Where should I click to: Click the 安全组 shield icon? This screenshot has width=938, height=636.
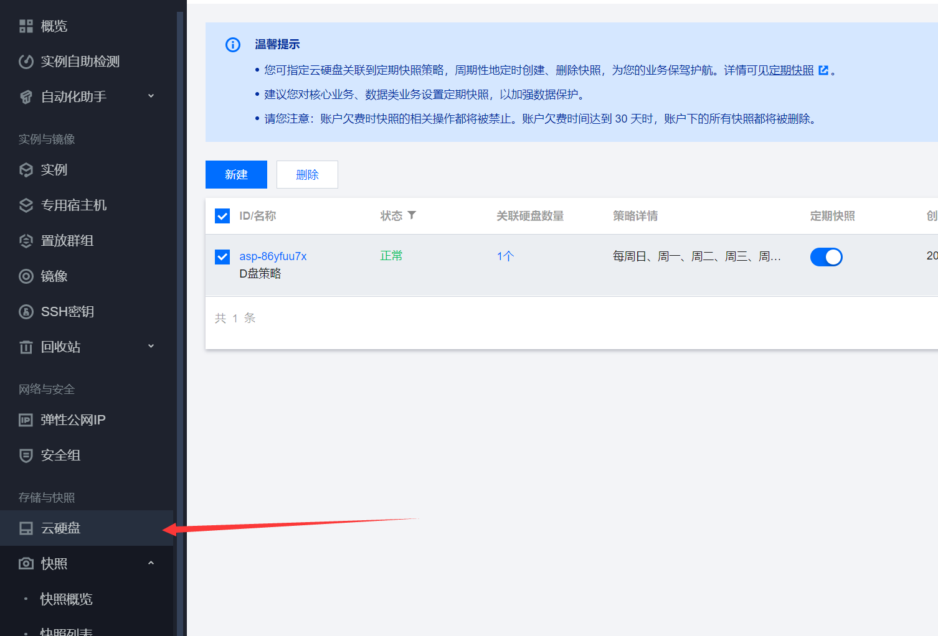pyautogui.click(x=26, y=456)
